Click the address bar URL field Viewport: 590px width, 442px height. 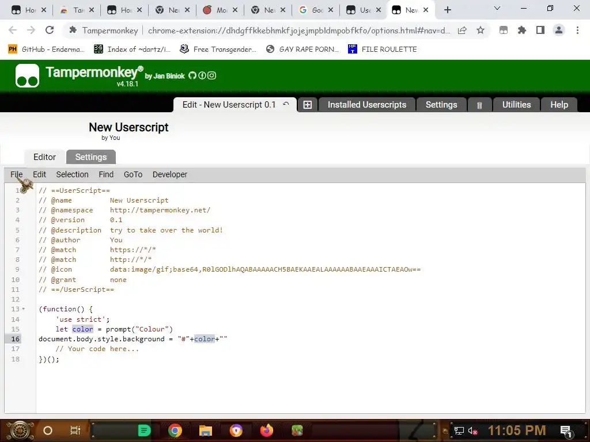pos(299,31)
